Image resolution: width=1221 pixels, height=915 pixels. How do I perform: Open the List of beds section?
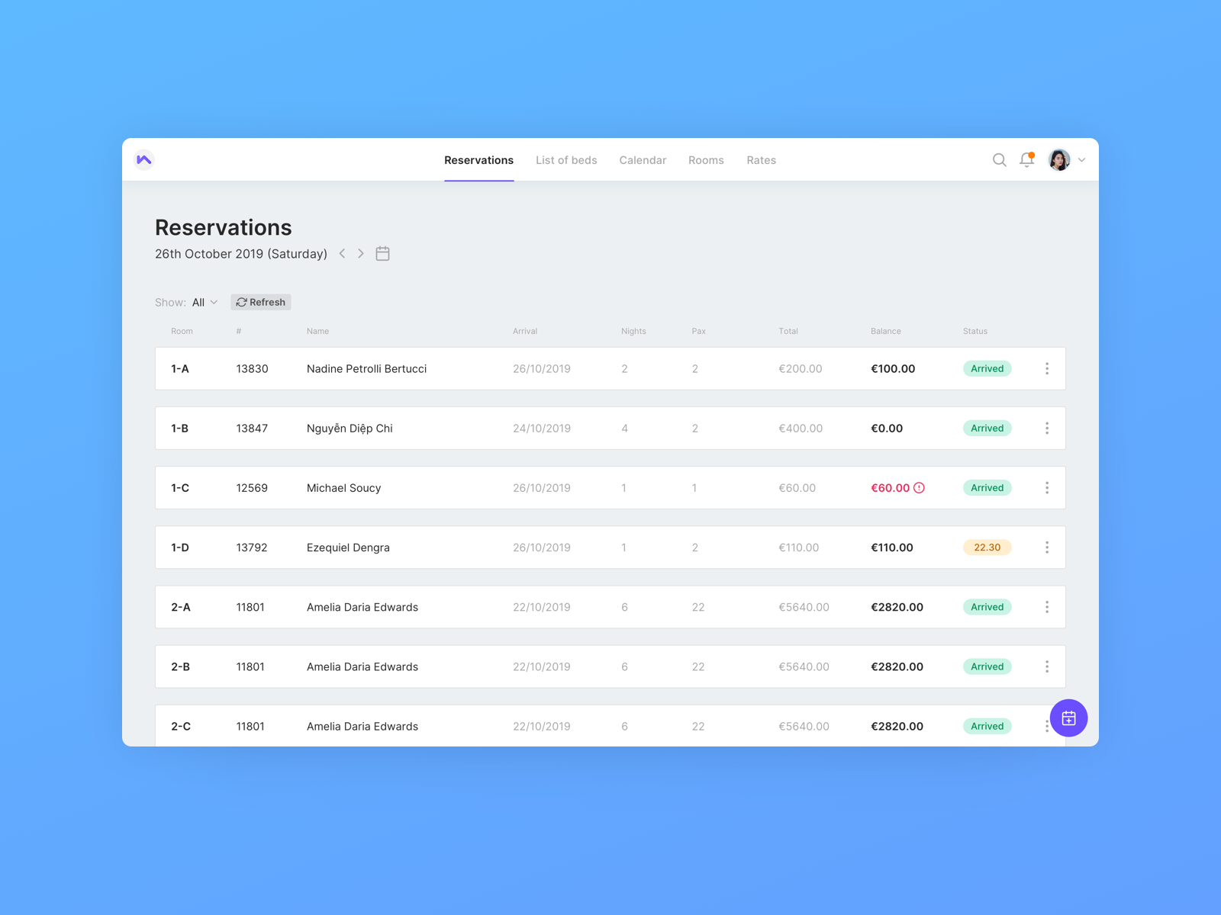click(566, 160)
